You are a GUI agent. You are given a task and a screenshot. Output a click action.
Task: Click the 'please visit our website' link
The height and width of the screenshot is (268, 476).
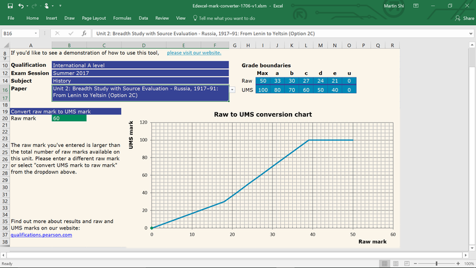[x=194, y=52]
